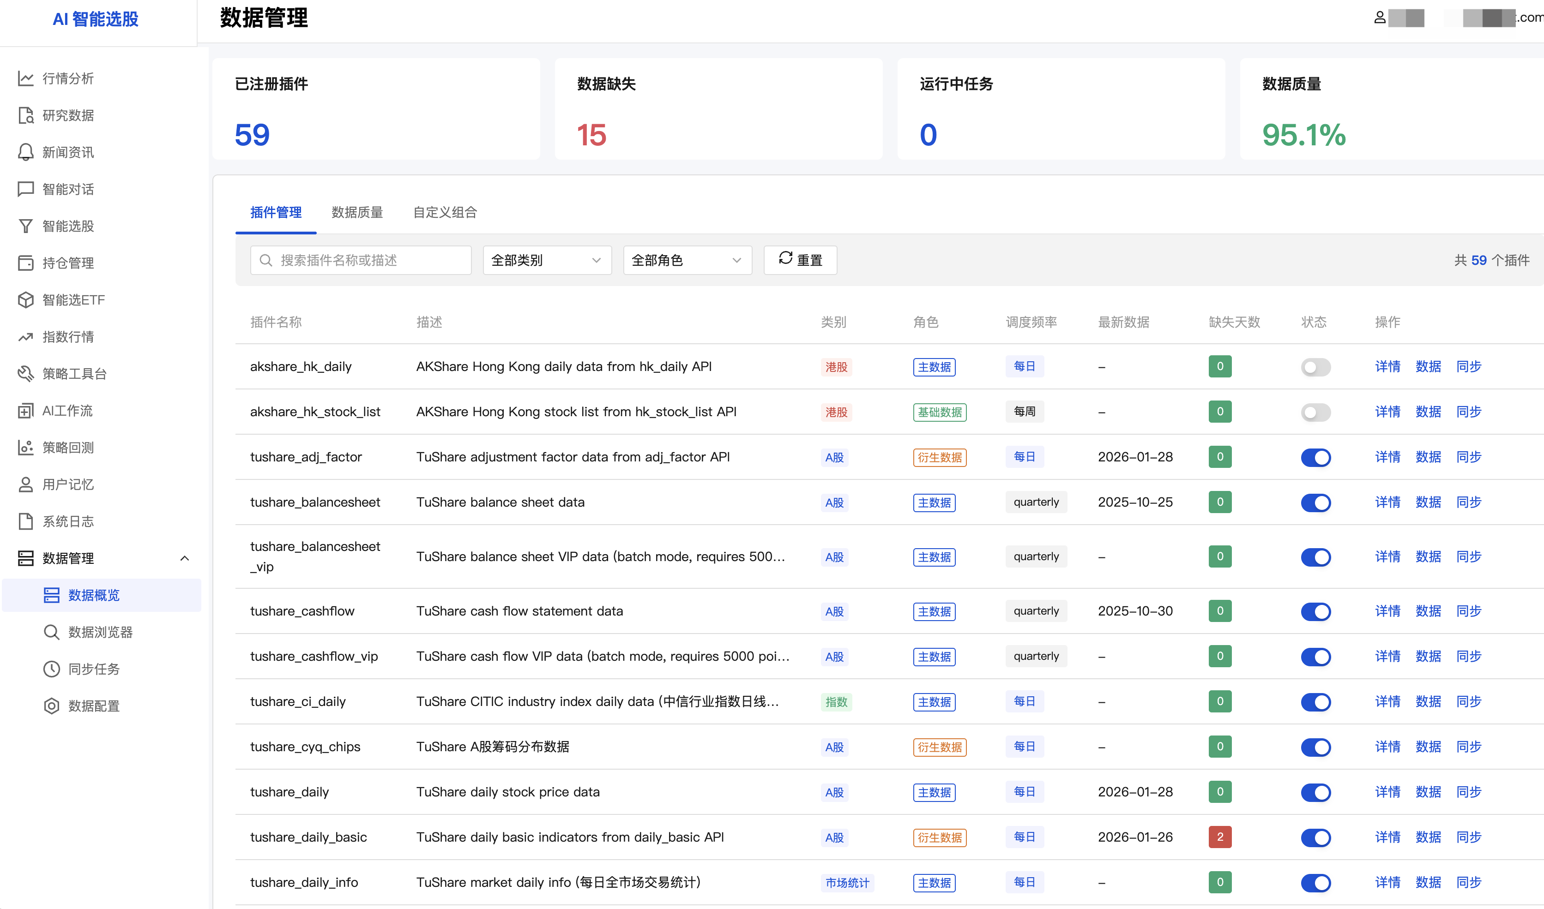This screenshot has width=1544, height=909.
Task: Select the 智能选股 funnel icon
Action: click(26, 226)
